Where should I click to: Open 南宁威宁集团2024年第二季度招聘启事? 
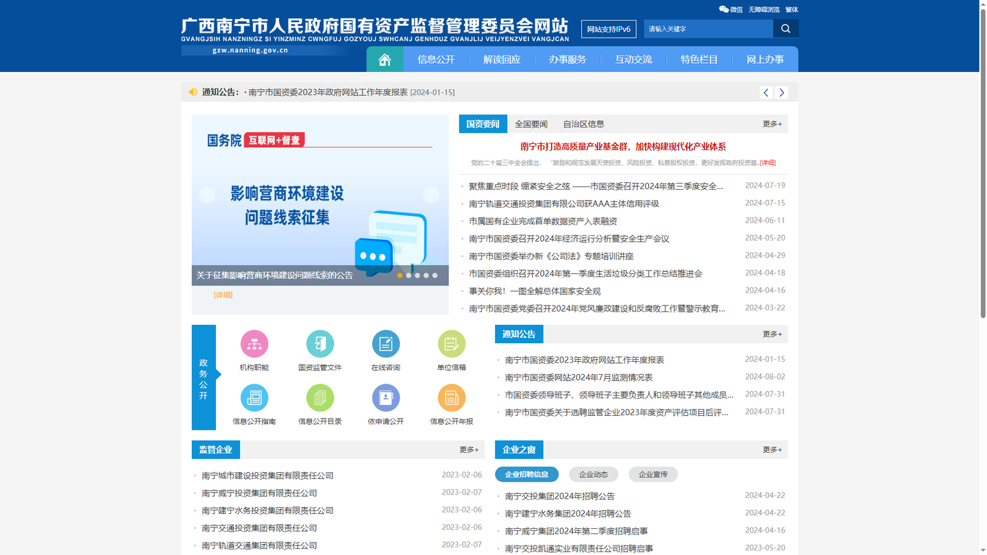(x=576, y=531)
